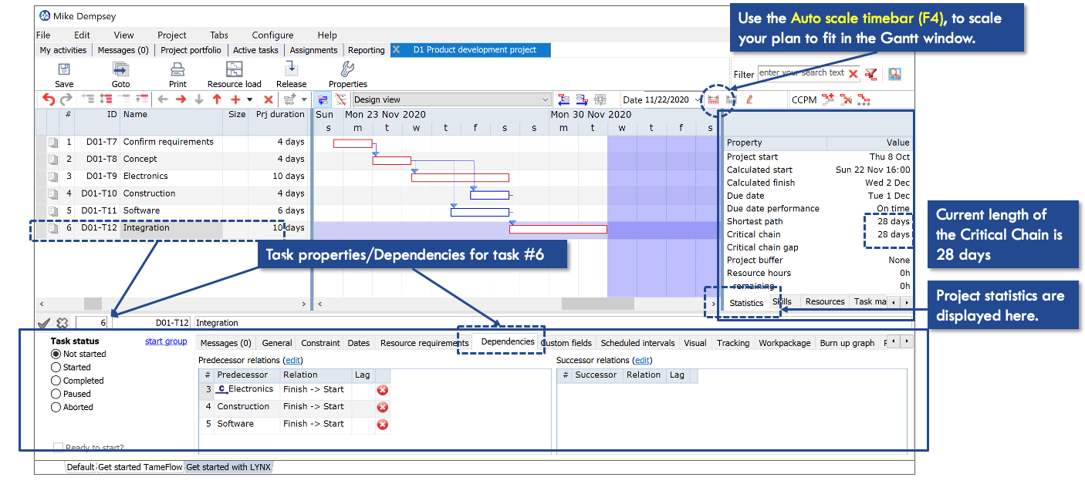This screenshot has height=484, width=1085.
Task: Open the Reporting tab
Action: [367, 50]
